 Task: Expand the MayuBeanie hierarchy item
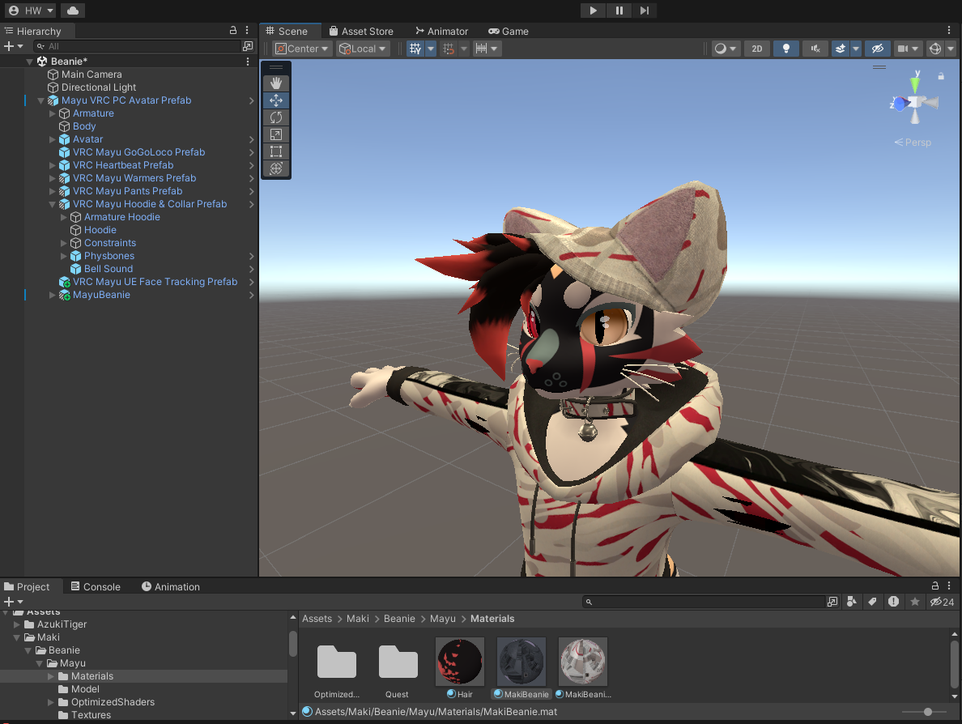(53, 295)
